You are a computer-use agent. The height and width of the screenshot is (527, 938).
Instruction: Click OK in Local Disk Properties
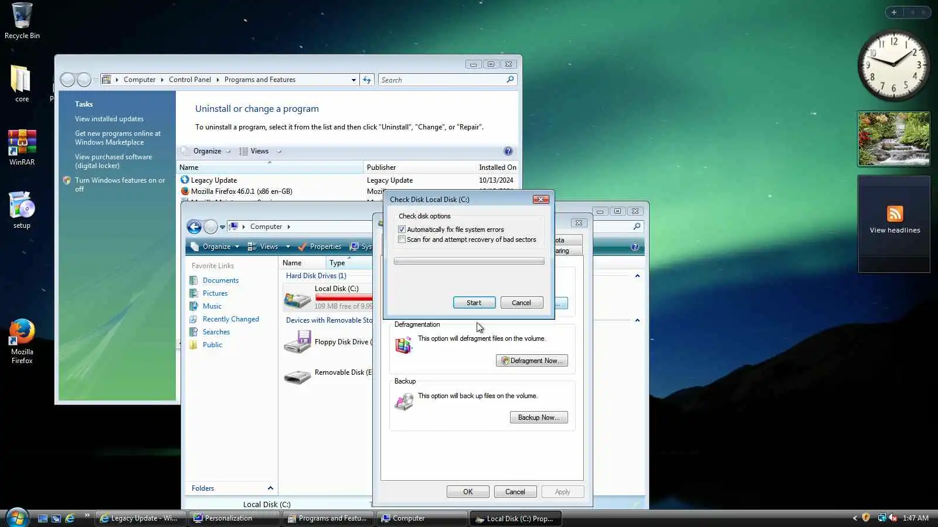pos(468,492)
